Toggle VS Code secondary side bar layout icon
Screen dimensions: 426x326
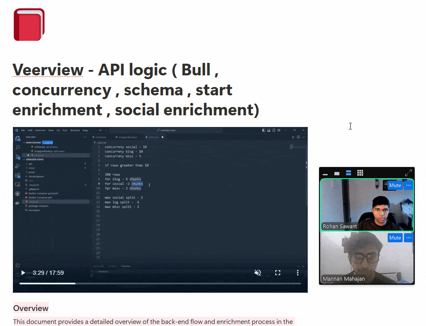click(274, 130)
